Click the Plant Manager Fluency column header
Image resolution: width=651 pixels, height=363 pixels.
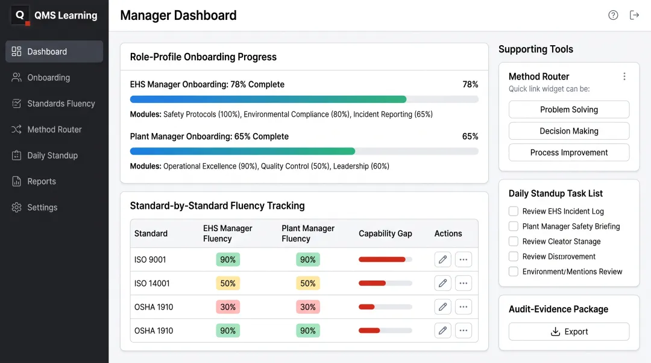click(x=307, y=234)
